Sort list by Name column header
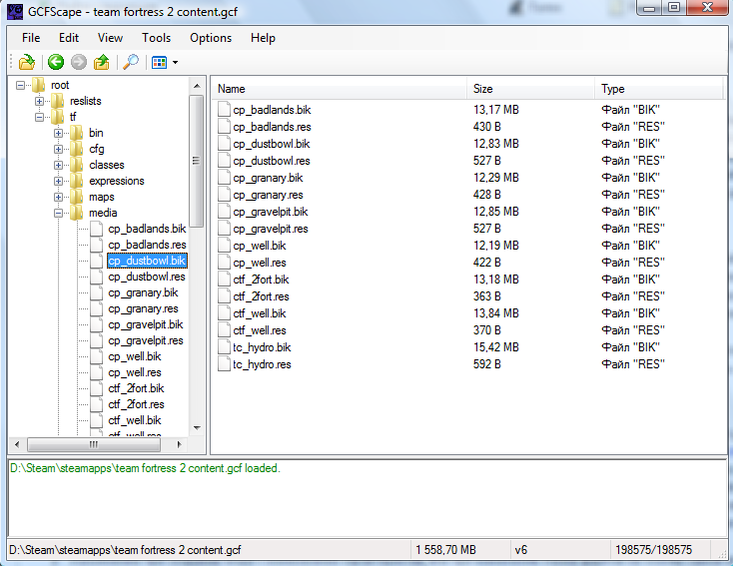This screenshot has height=566, width=733. [x=338, y=89]
